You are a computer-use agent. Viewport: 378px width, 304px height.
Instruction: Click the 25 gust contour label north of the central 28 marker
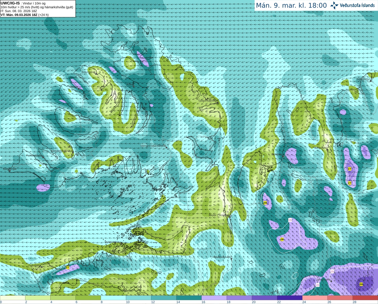[x=290, y=220]
